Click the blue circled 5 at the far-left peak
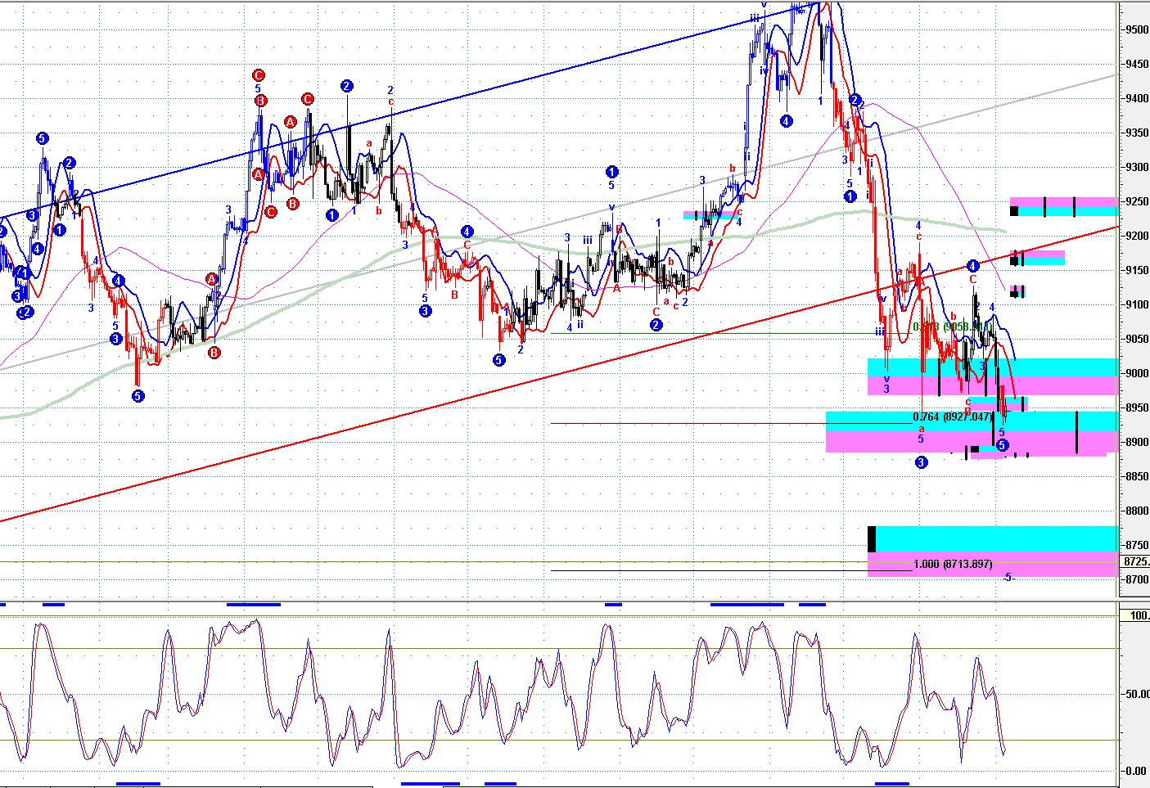The image size is (1150, 788). 42,138
